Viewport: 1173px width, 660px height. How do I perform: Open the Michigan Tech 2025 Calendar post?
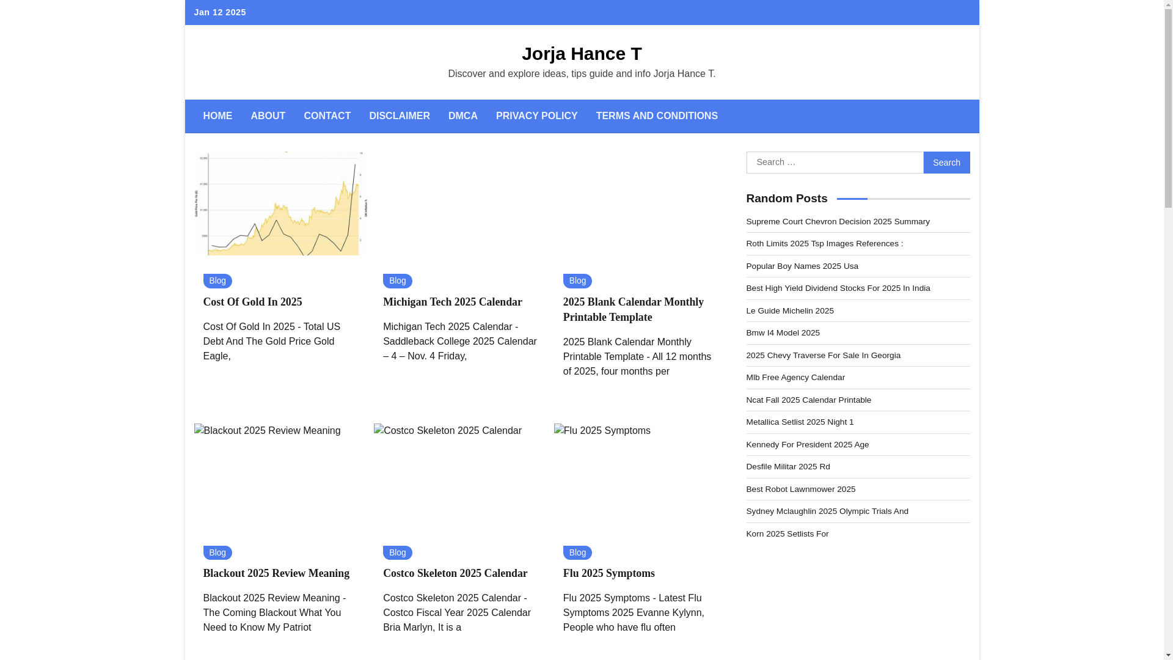coord(452,302)
